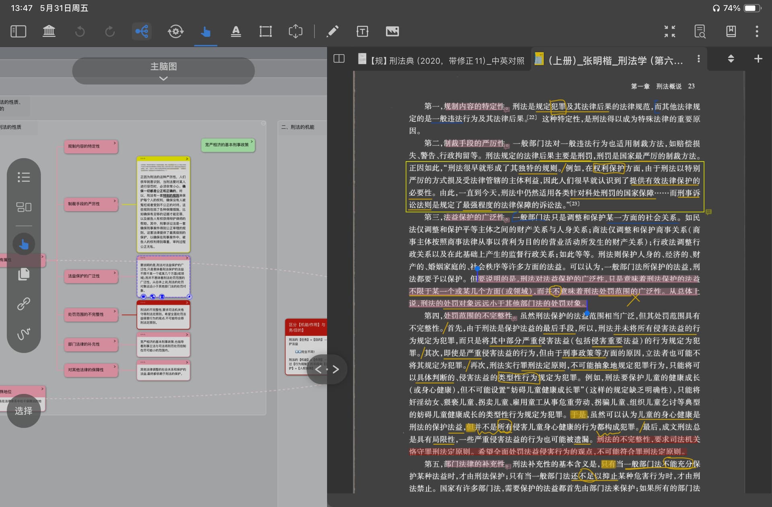
Task: Click the 选择 round button
Action: [x=23, y=411]
